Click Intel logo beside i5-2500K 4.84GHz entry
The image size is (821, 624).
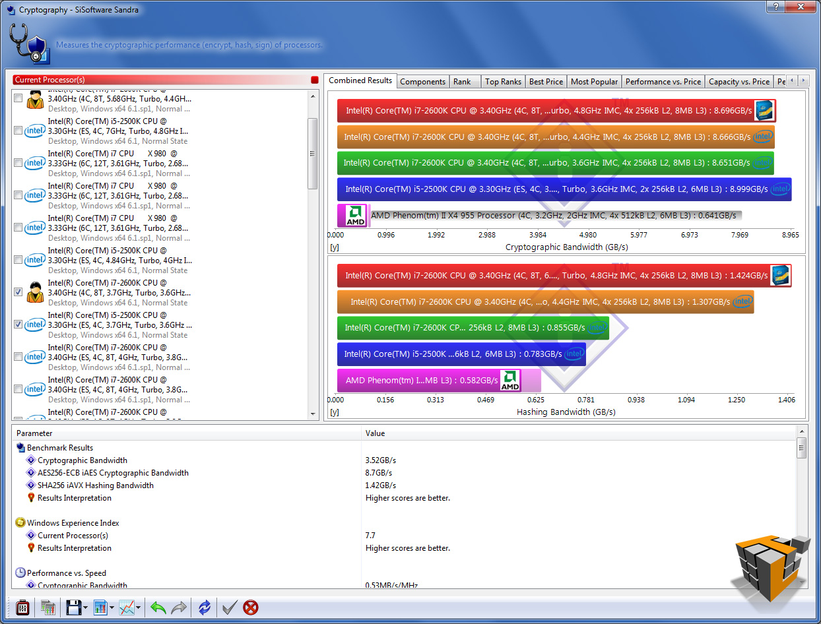click(x=35, y=260)
